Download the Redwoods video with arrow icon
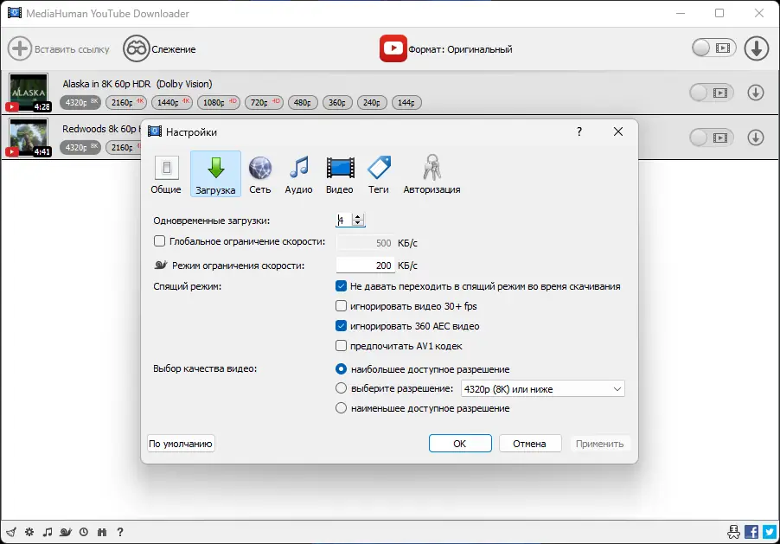 pos(755,138)
